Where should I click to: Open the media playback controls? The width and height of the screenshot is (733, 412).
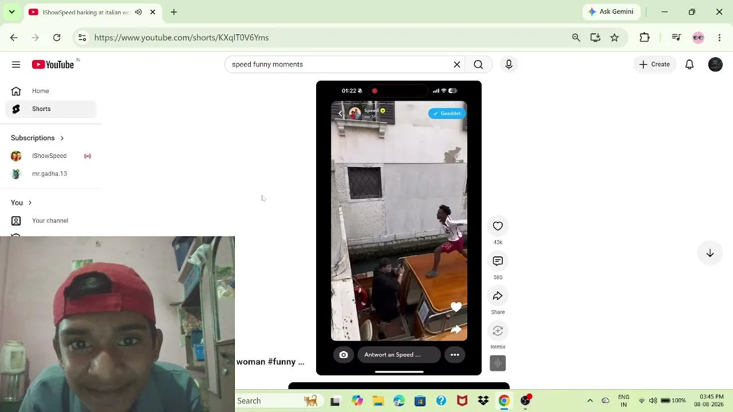[x=676, y=38]
